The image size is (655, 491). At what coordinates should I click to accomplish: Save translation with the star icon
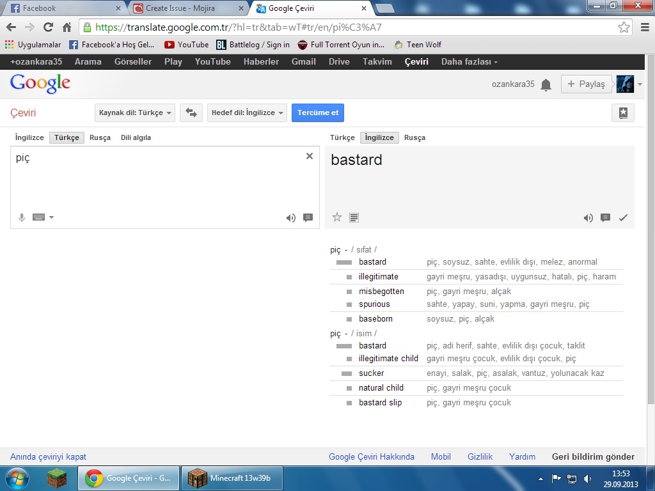(x=336, y=217)
